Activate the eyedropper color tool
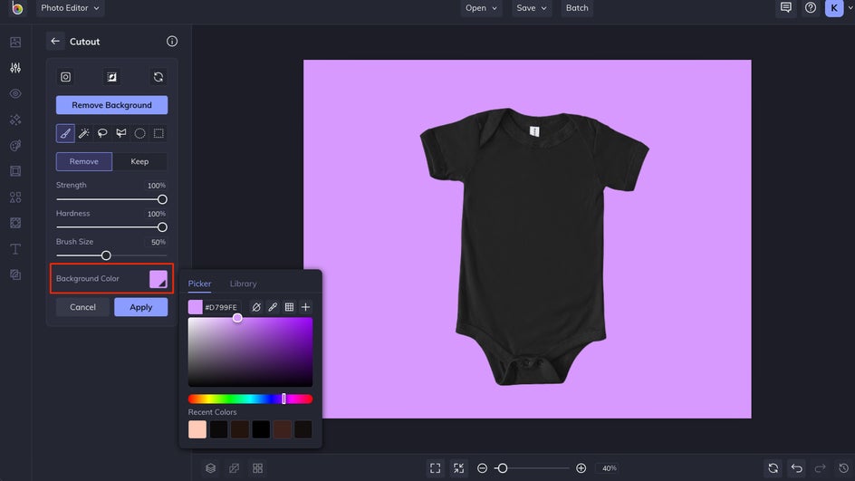The image size is (855, 481). pyautogui.click(x=273, y=307)
